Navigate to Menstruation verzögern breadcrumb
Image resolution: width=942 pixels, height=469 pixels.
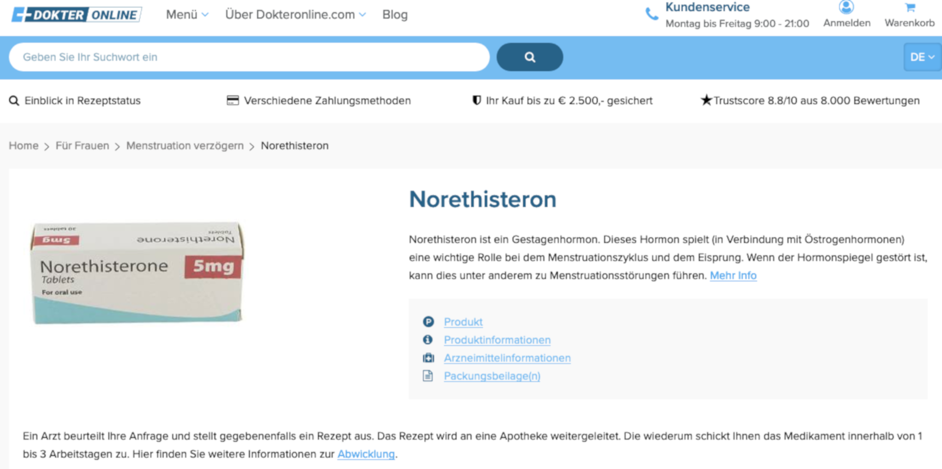click(185, 146)
